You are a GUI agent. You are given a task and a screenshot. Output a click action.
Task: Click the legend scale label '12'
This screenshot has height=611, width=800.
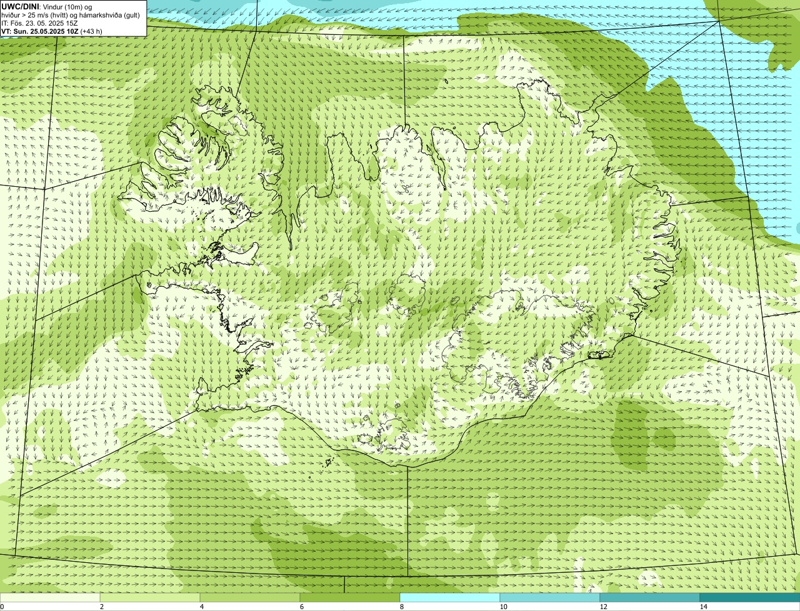pos(603,607)
